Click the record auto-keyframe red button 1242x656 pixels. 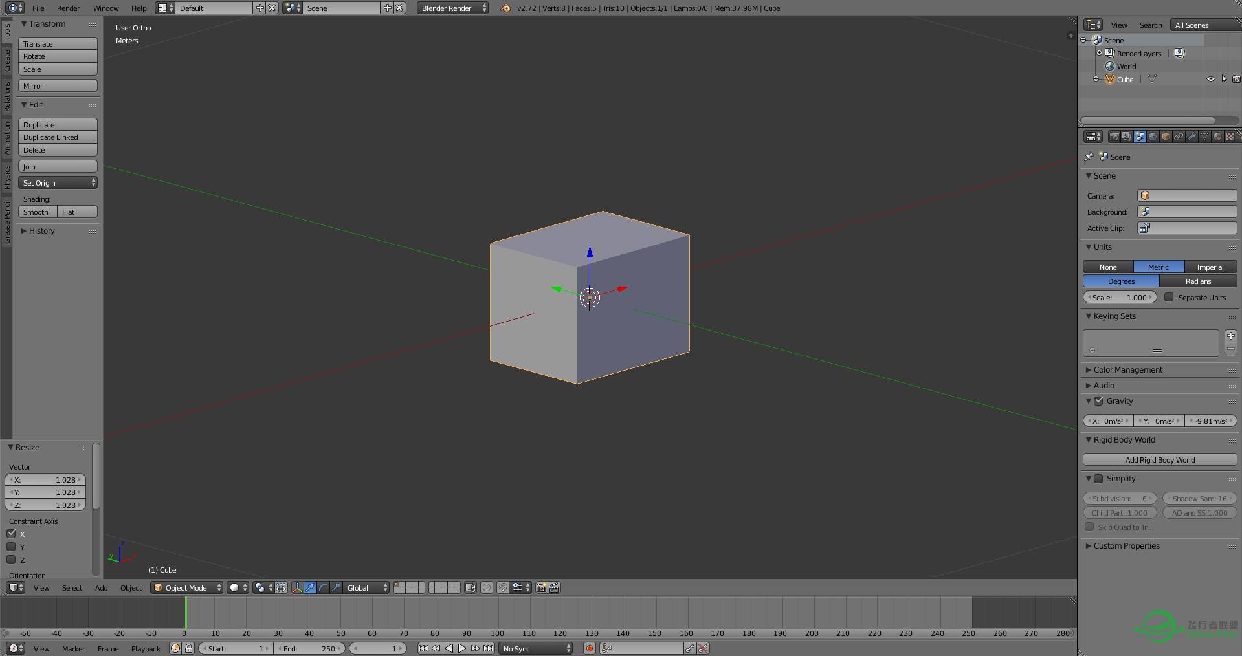[x=590, y=648]
